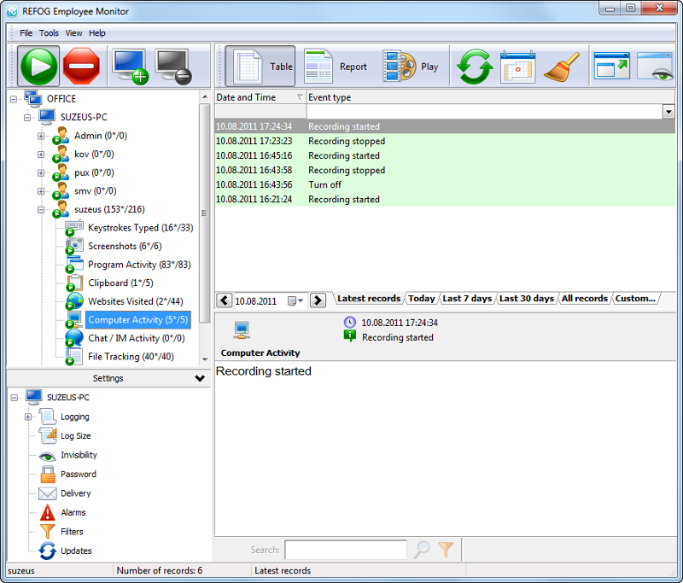Open the Event type filter dropdown
The height and width of the screenshot is (583, 683).
668,112
